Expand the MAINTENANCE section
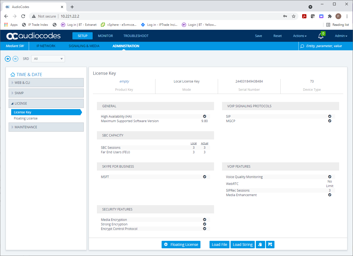This screenshot has width=353, height=256. (x=46, y=127)
